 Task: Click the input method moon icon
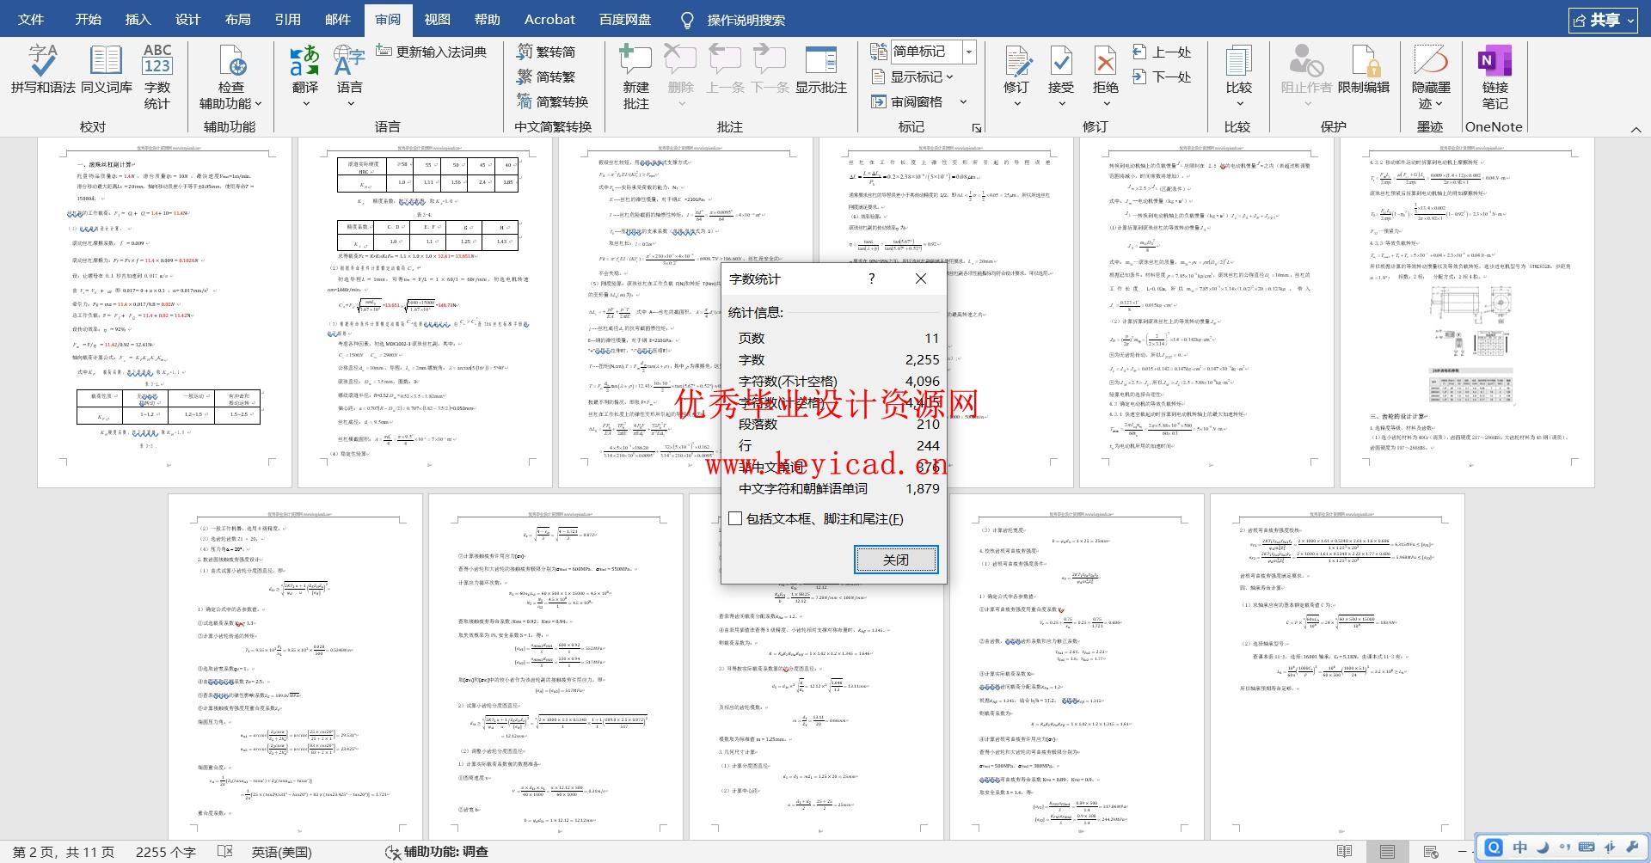coord(1543,848)
